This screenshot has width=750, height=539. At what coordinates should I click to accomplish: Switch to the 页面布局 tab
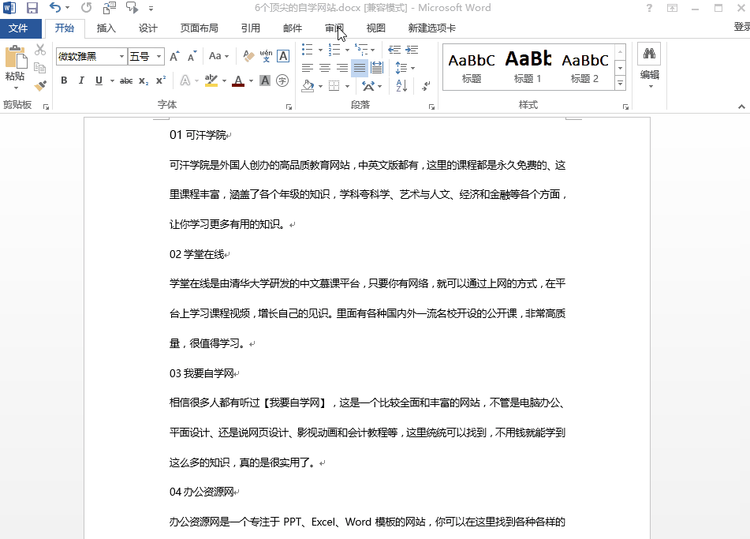point(199,28)
